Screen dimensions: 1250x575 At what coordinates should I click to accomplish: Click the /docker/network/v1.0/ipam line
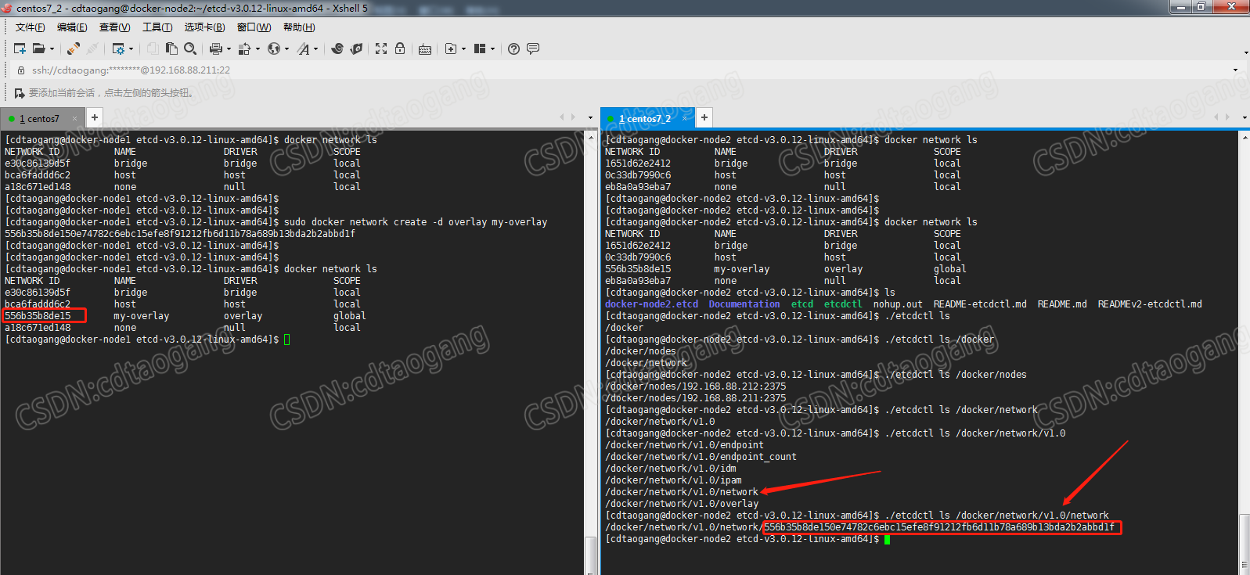[673, 480]
